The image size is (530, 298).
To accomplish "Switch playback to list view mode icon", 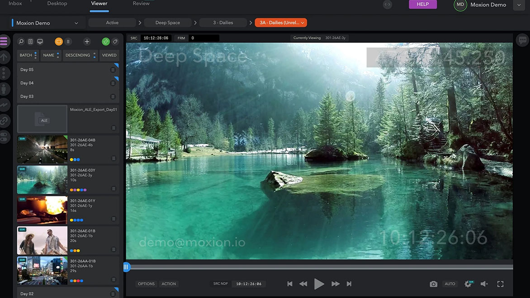I will pyautogui.click(x=68, y=41).
